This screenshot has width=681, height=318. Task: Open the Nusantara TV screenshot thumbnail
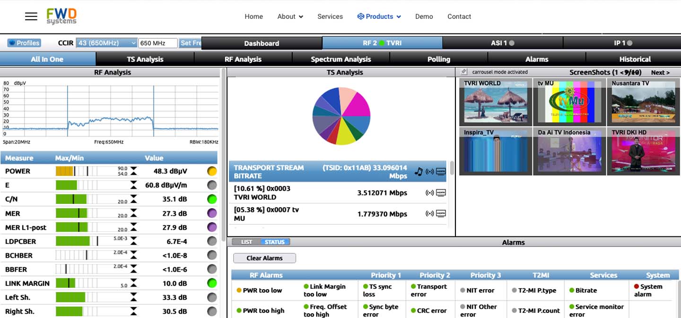[643, 101]
